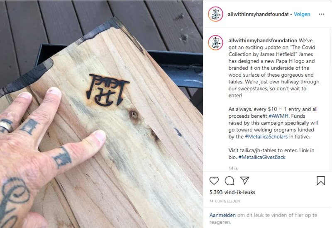Open the #MetallicaScholars hashtag
This screenshot has height=228, width=332.
(266, 137)
